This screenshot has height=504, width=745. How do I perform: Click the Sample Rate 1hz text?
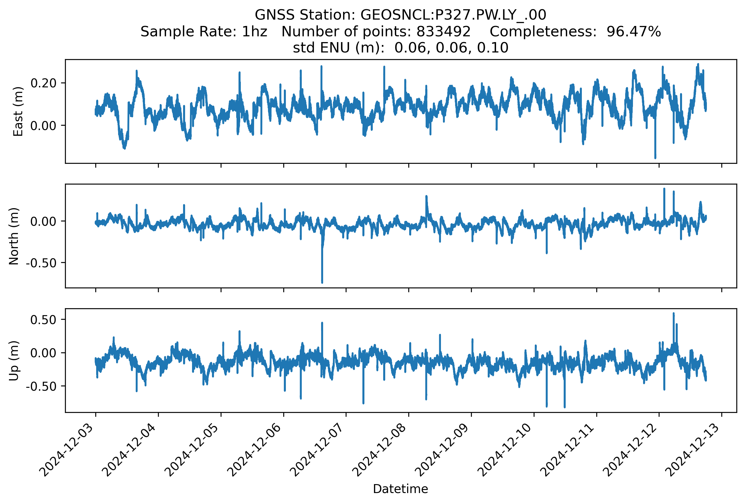204,32
